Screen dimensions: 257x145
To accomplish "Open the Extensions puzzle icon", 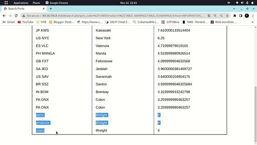I will click(x=235, y=16).
